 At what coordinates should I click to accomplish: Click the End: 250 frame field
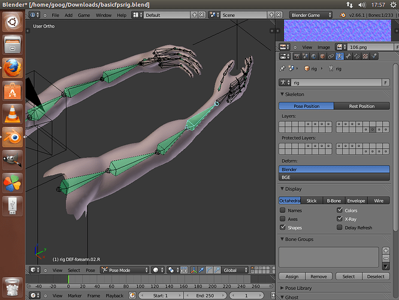(x=205, y=295)
